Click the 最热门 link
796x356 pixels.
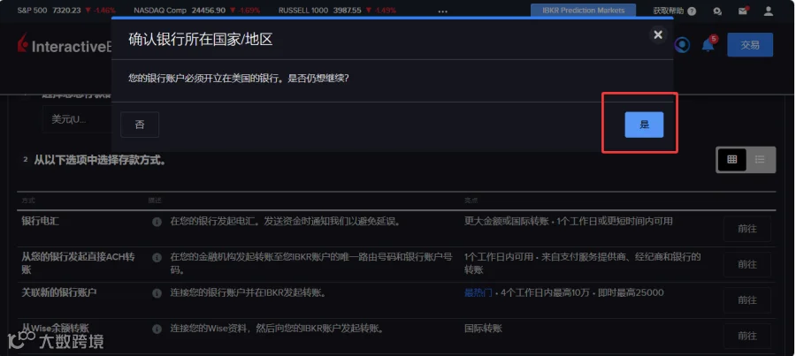click(478, 292)
